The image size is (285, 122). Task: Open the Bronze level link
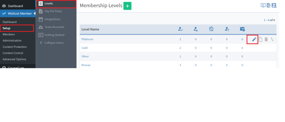click(x=86, y=65)
